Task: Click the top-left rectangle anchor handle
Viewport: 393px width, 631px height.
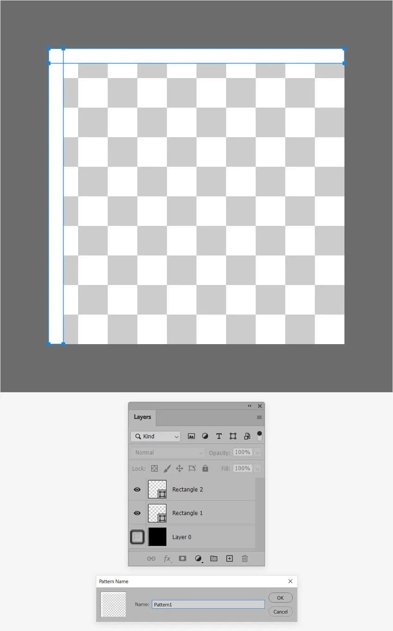Action: [x=49, y=49]
